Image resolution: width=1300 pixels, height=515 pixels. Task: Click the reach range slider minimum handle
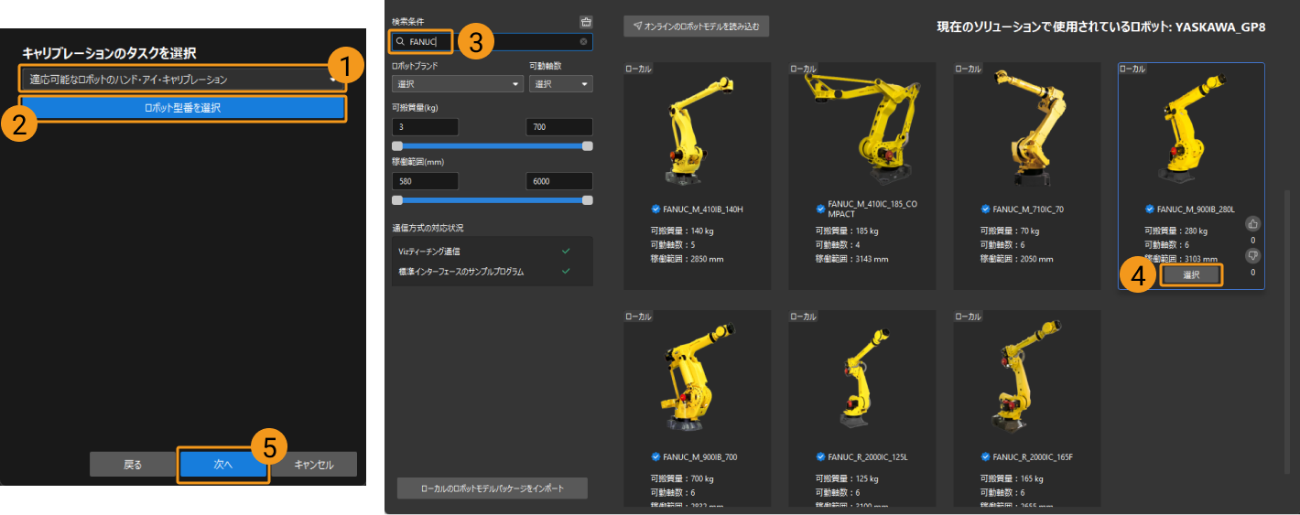pyautogui.click(x=397, y=199)
